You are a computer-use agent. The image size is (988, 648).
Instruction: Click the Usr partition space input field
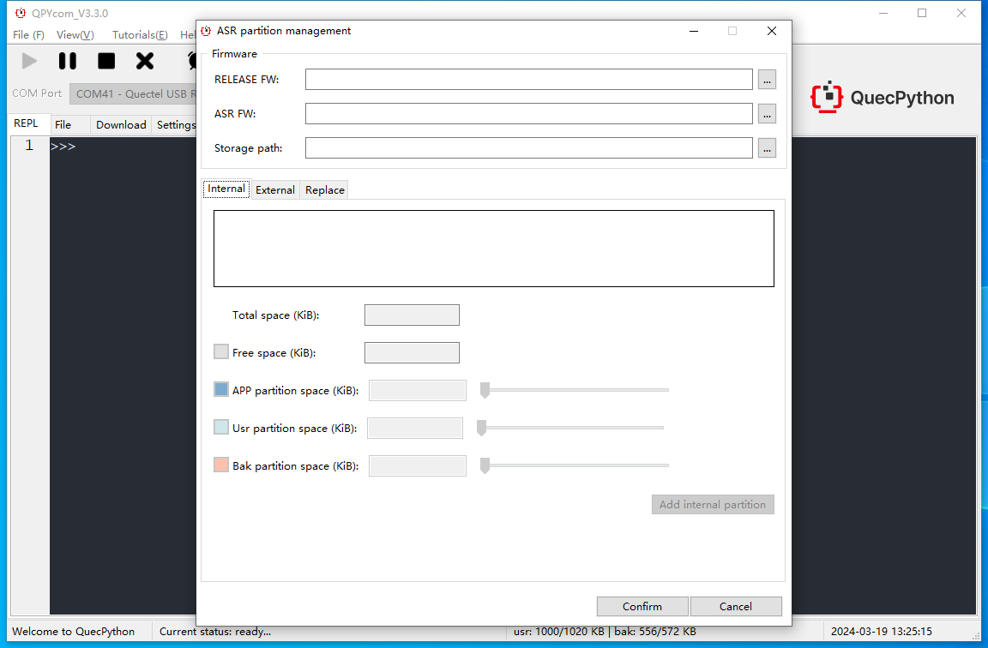tap(414, 429)
